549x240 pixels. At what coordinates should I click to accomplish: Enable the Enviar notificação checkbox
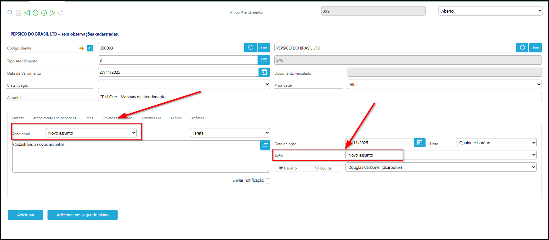[x=268, y=181]
